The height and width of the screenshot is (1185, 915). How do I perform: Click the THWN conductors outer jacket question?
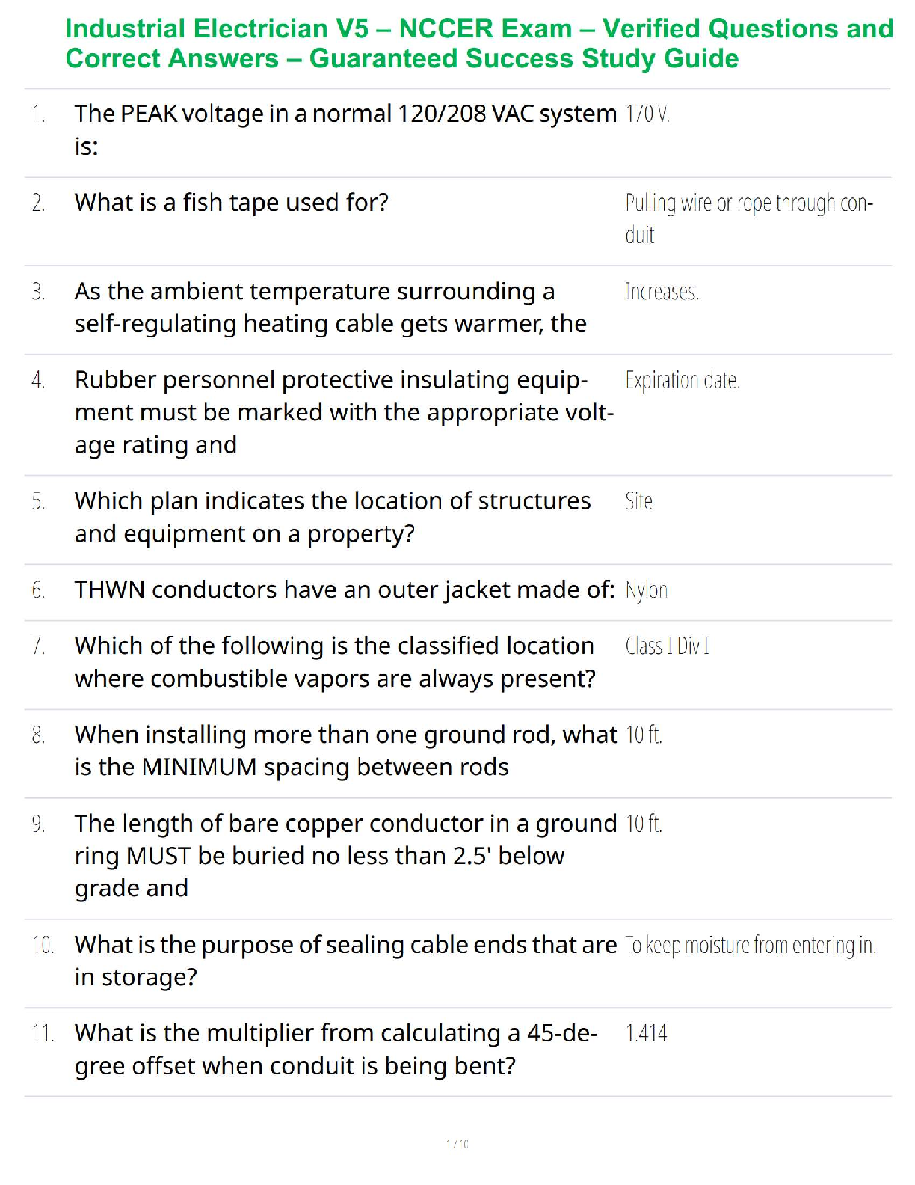click(345, 590)
